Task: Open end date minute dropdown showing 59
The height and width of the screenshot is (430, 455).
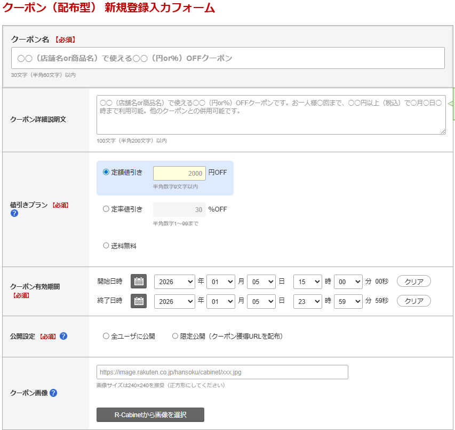Action: point(348,301)
